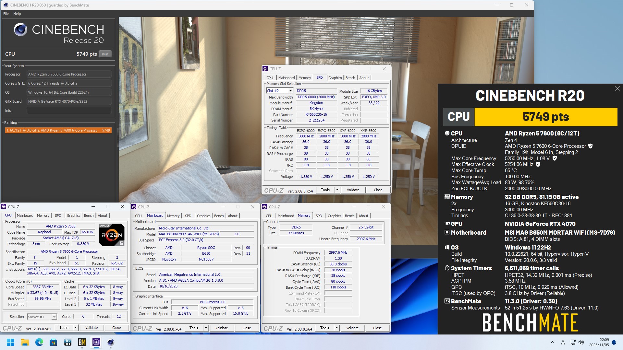Viewport: 623px width, 350px height.
Task: Open Tools dropdown arrow in SPD window
Action: pyautogui.click(x=337, y=190)
